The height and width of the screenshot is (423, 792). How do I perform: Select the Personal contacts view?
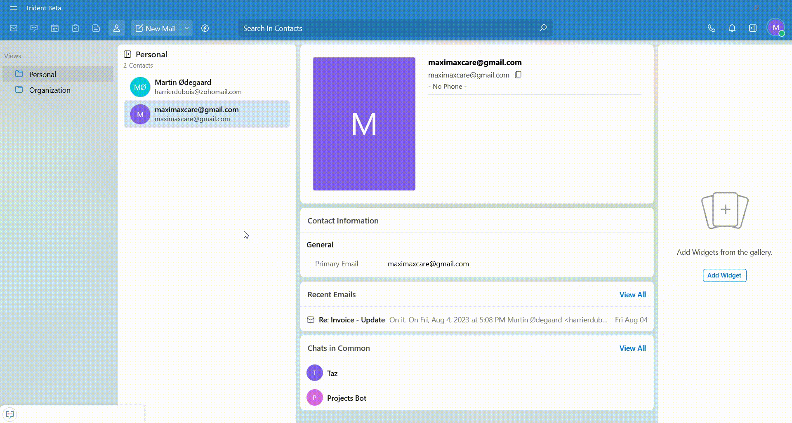point(42,75)
